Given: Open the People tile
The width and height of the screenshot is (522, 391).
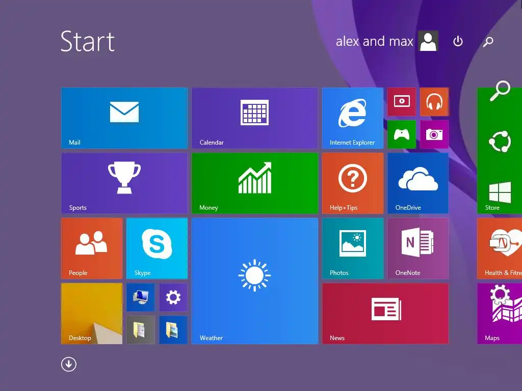Looking at the screenshot, I should click(x=92, y=248).
